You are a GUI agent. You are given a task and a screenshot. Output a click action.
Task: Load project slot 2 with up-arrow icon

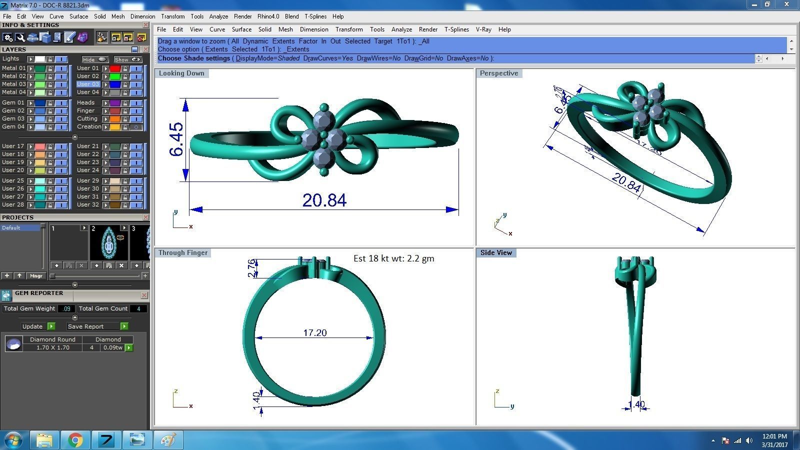(96, 265)
